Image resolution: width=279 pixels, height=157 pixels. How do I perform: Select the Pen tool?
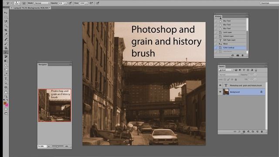coord(6,74)
